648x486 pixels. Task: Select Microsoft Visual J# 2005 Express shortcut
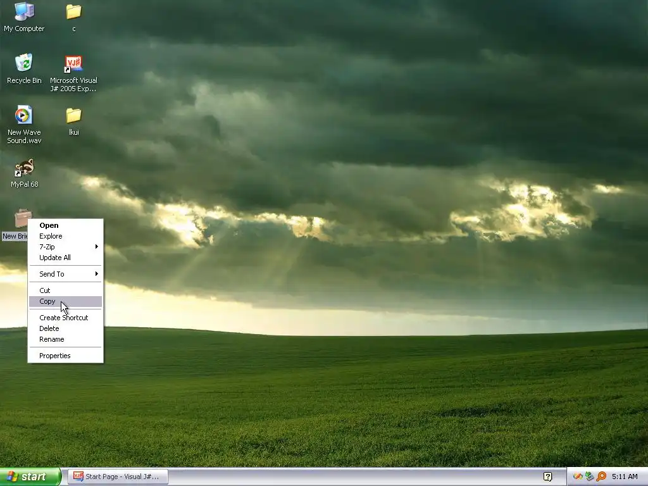(73, 73)
